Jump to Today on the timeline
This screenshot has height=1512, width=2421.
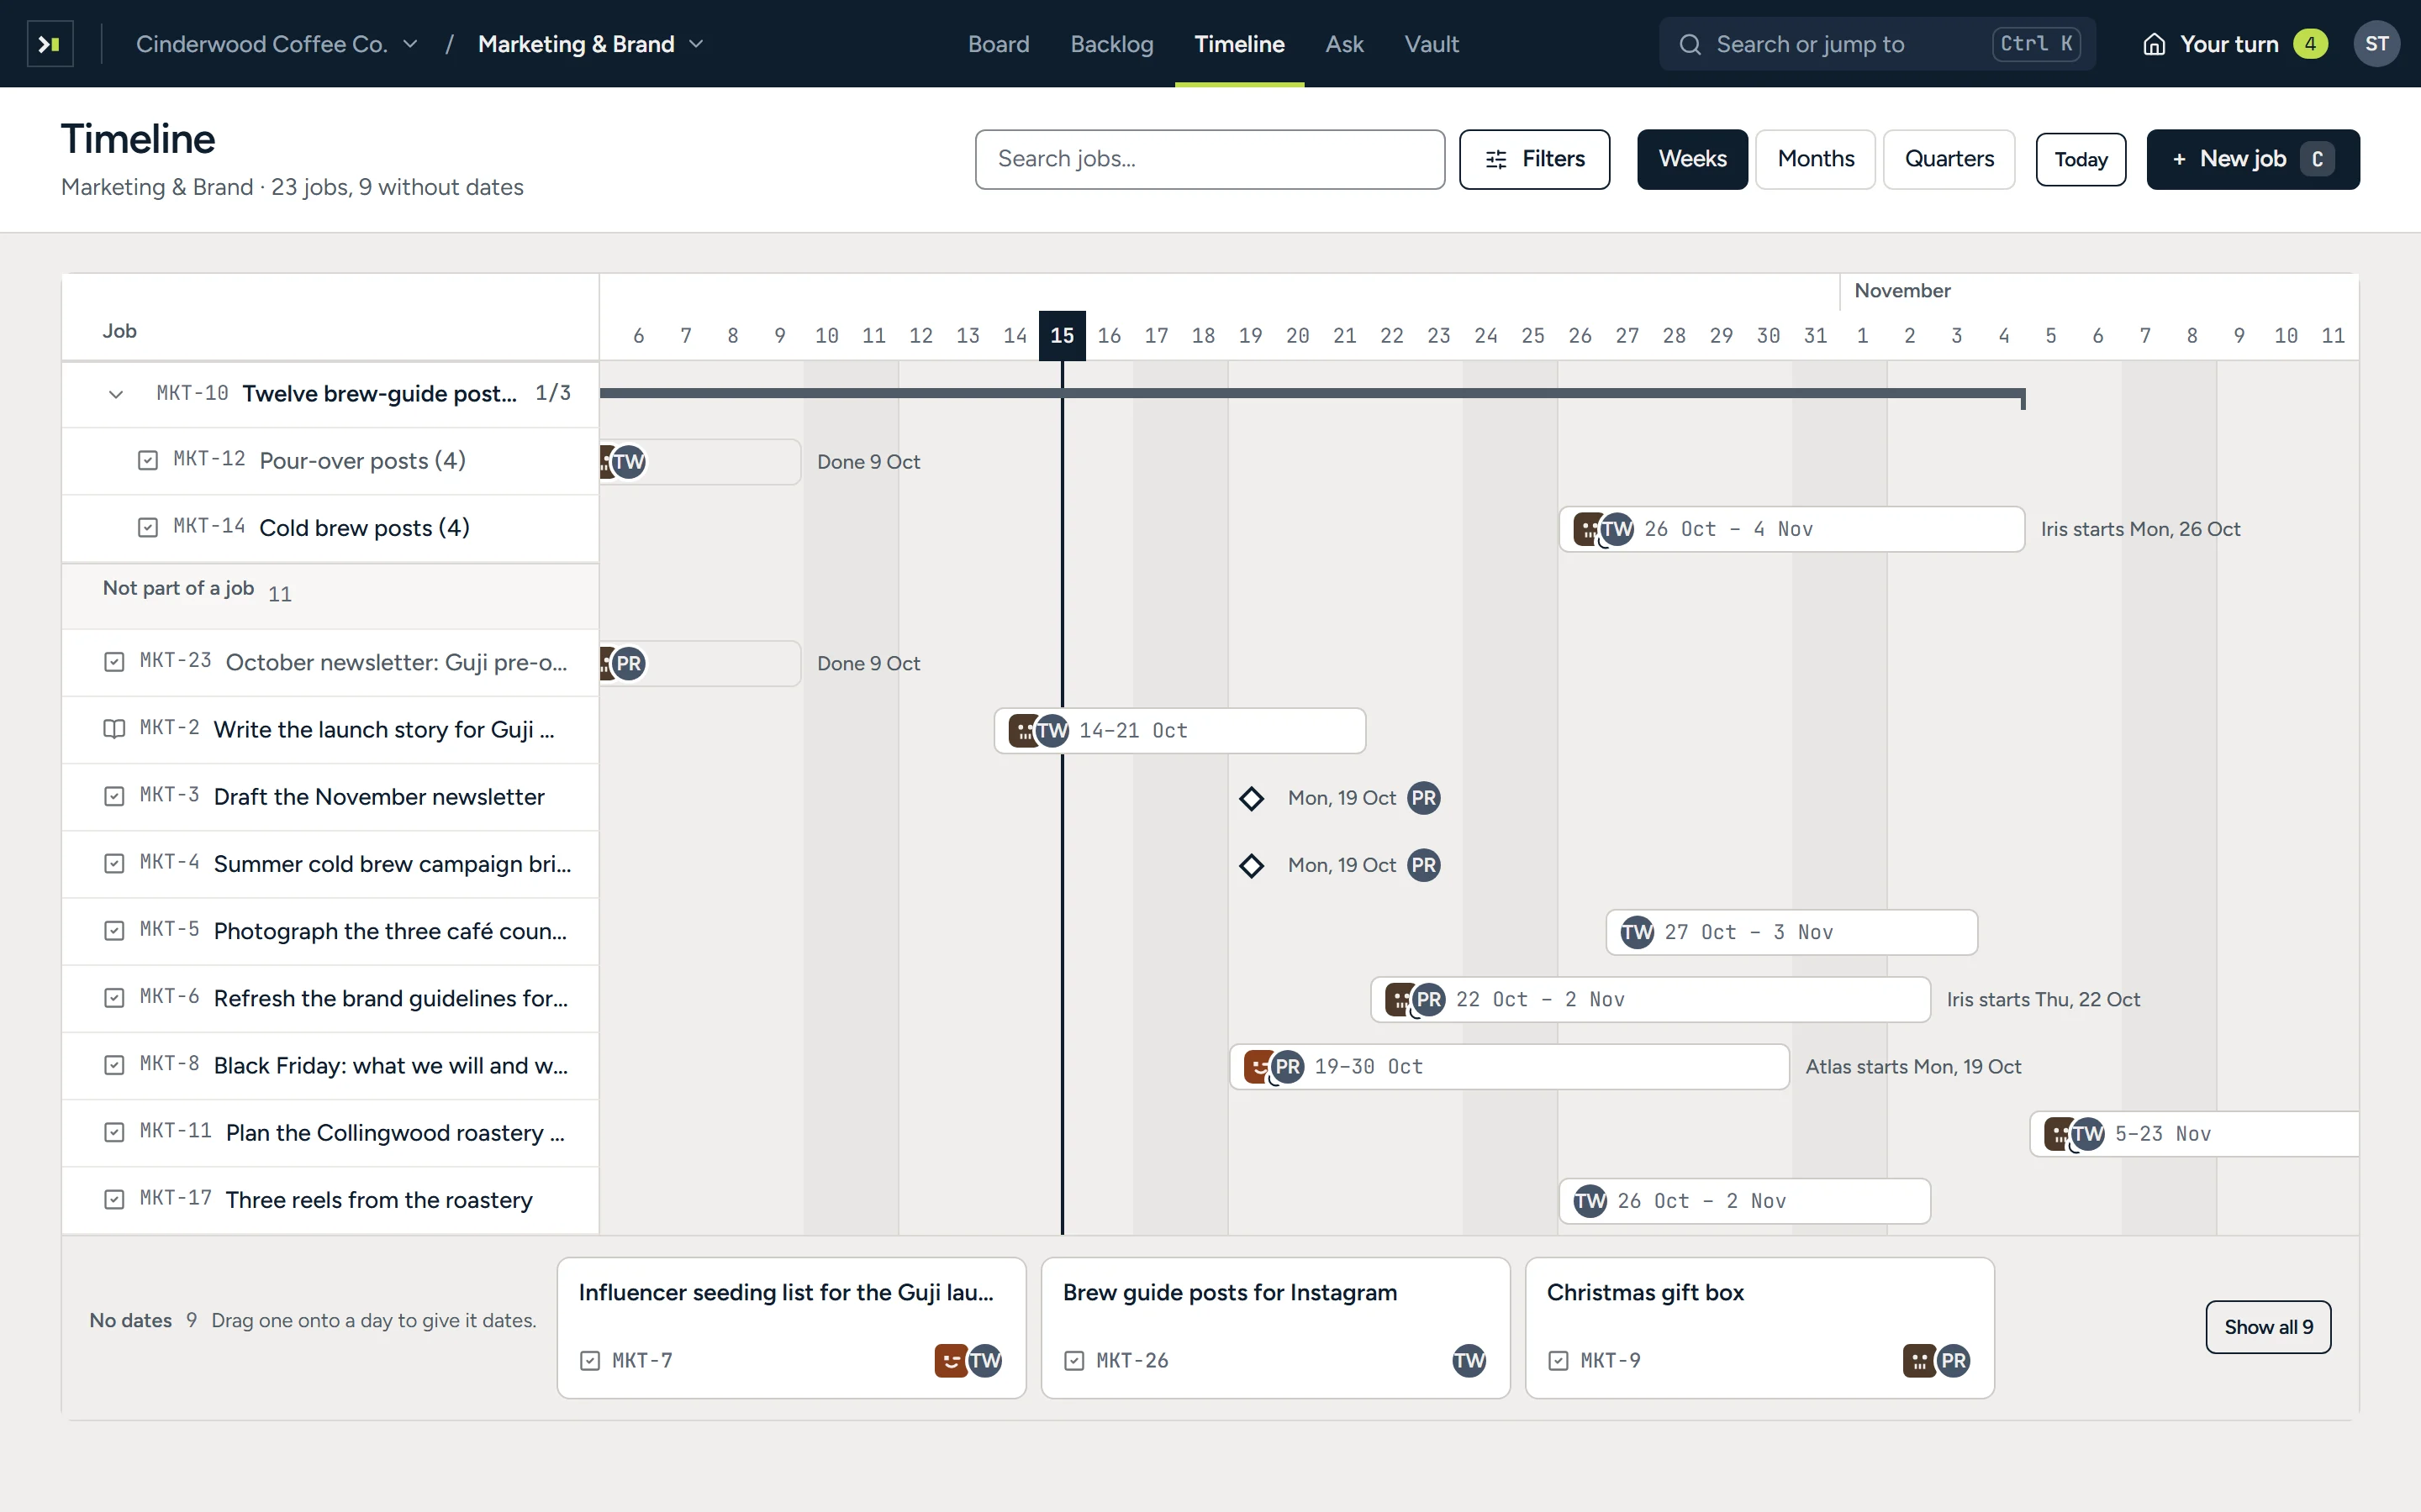tap(2080, 159)
